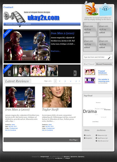Click the search magnifier icon

tap(110, 57)
